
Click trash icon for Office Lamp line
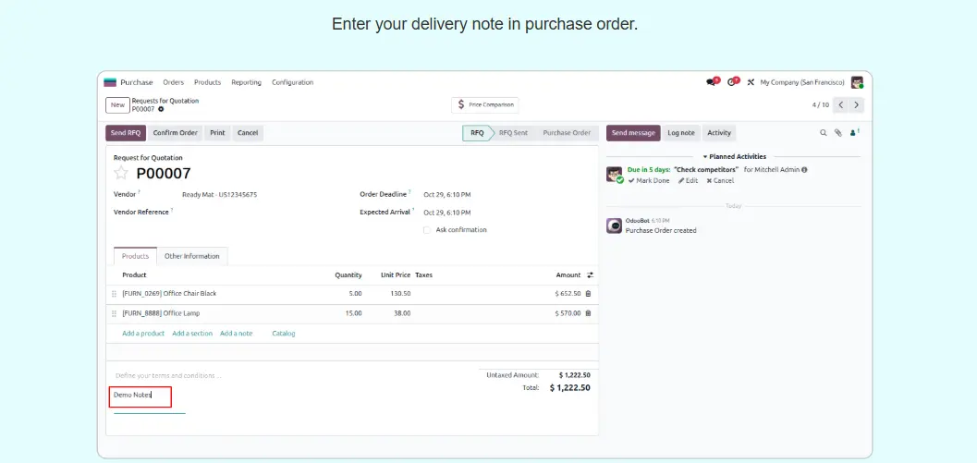coord(588,313)
